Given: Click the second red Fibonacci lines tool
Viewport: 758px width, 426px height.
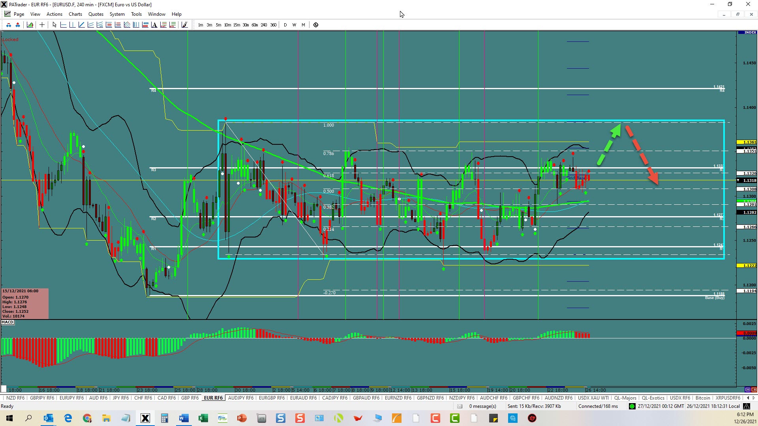Looking at the screenshot, I should [x=118, y=25].
